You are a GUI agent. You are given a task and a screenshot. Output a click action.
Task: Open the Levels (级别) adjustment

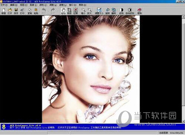point(121,11)
